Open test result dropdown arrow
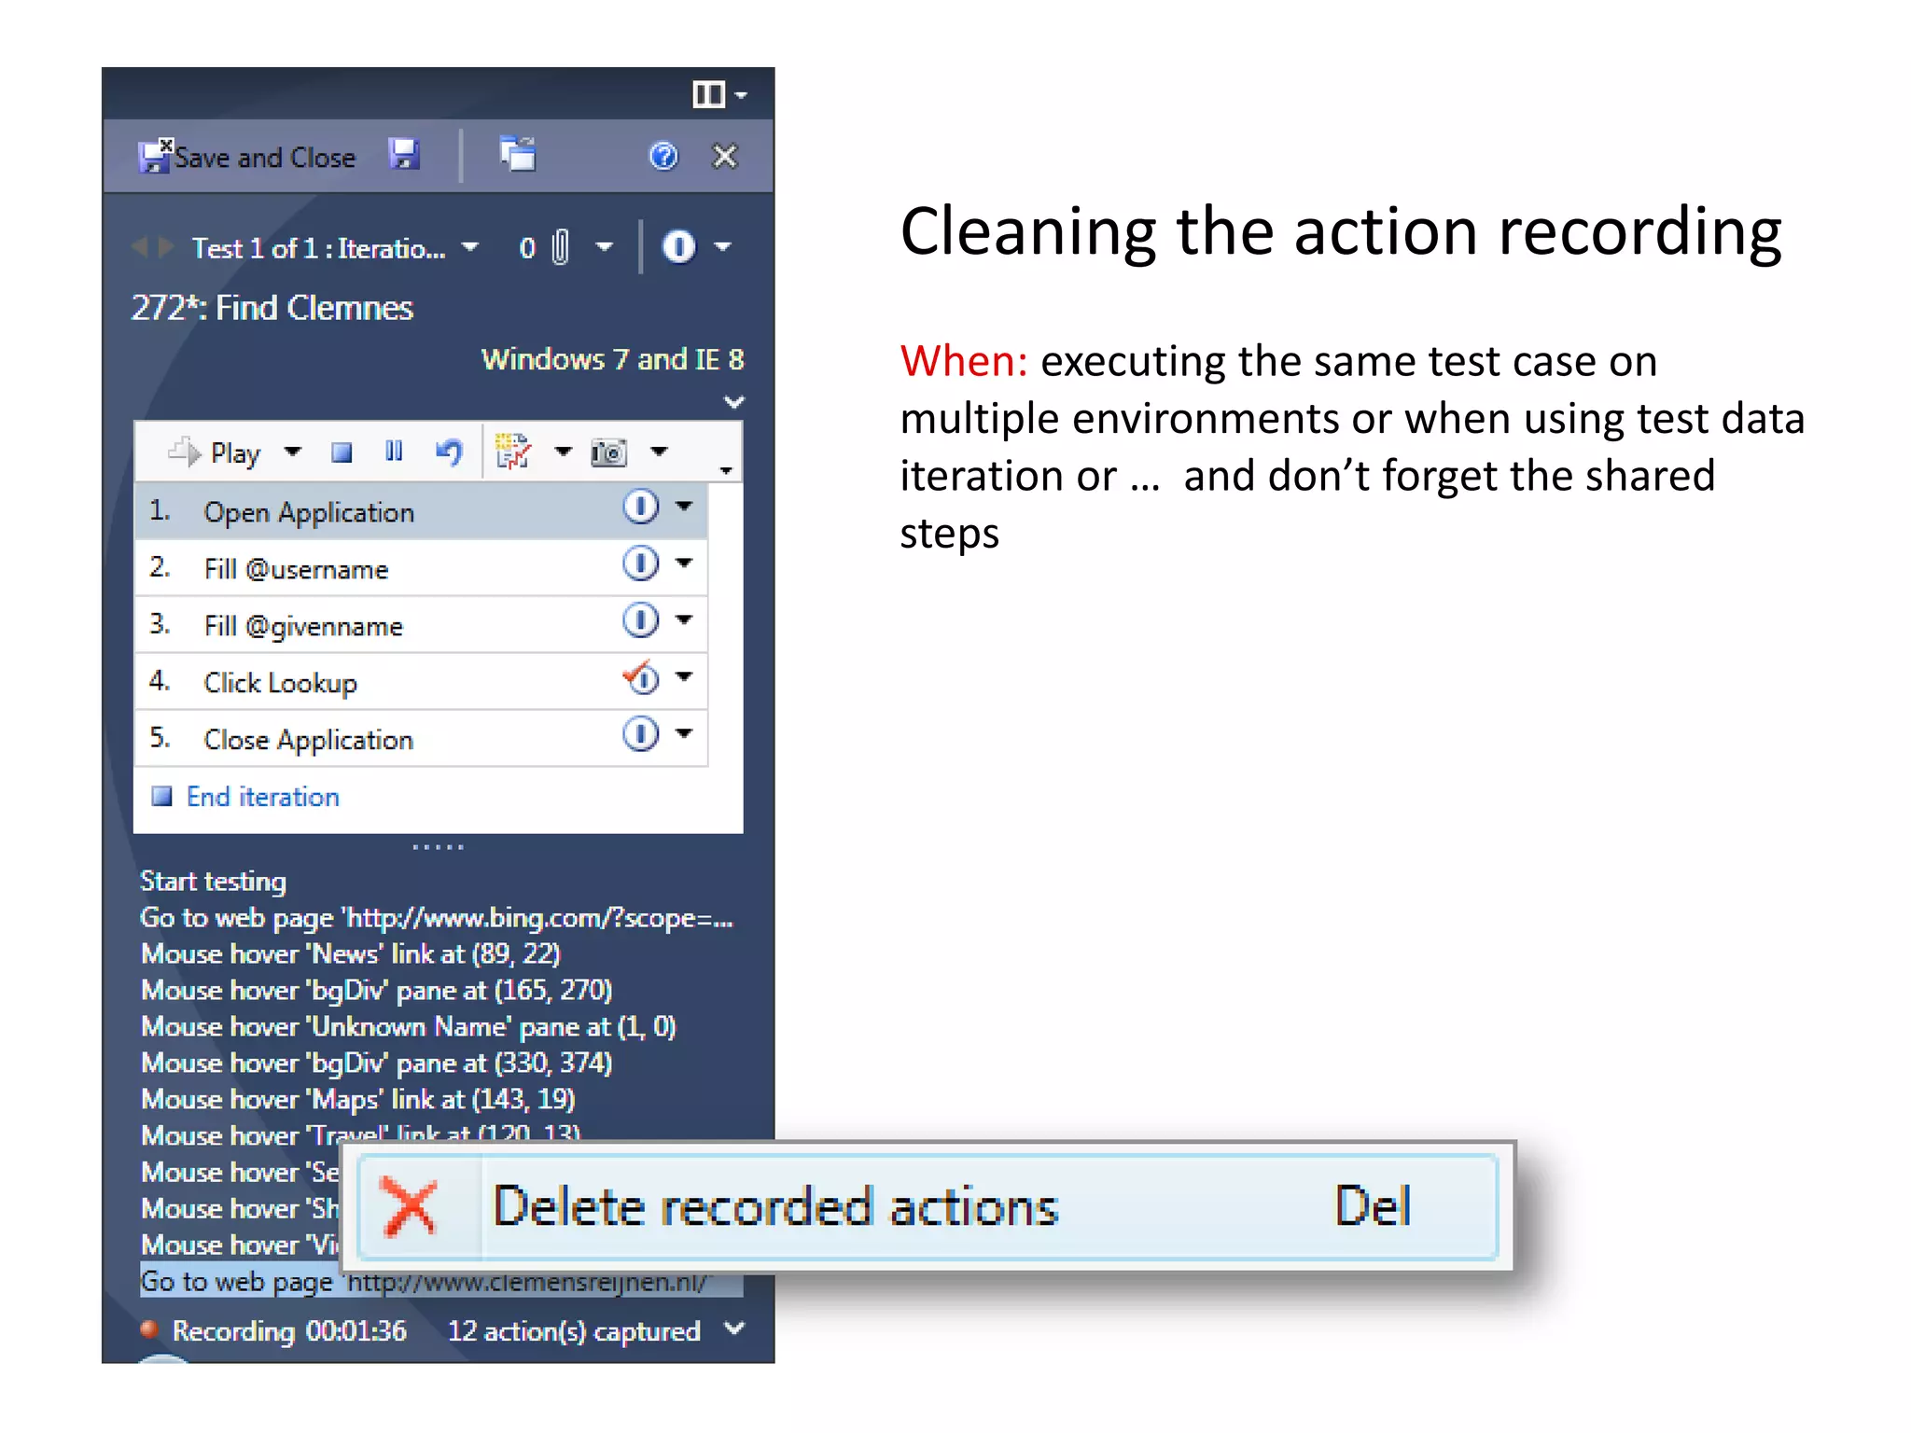Viewport: 1911px width, 1433px height. coord(723,247)
